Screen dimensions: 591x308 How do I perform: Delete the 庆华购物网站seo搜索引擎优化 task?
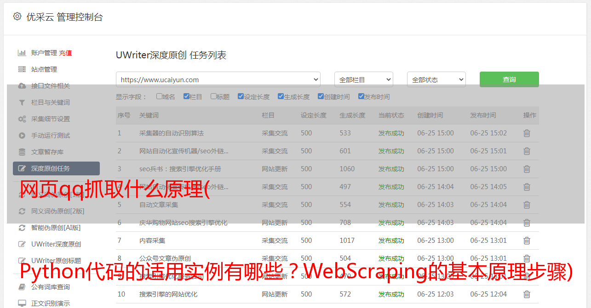click(x=527, y=223)
